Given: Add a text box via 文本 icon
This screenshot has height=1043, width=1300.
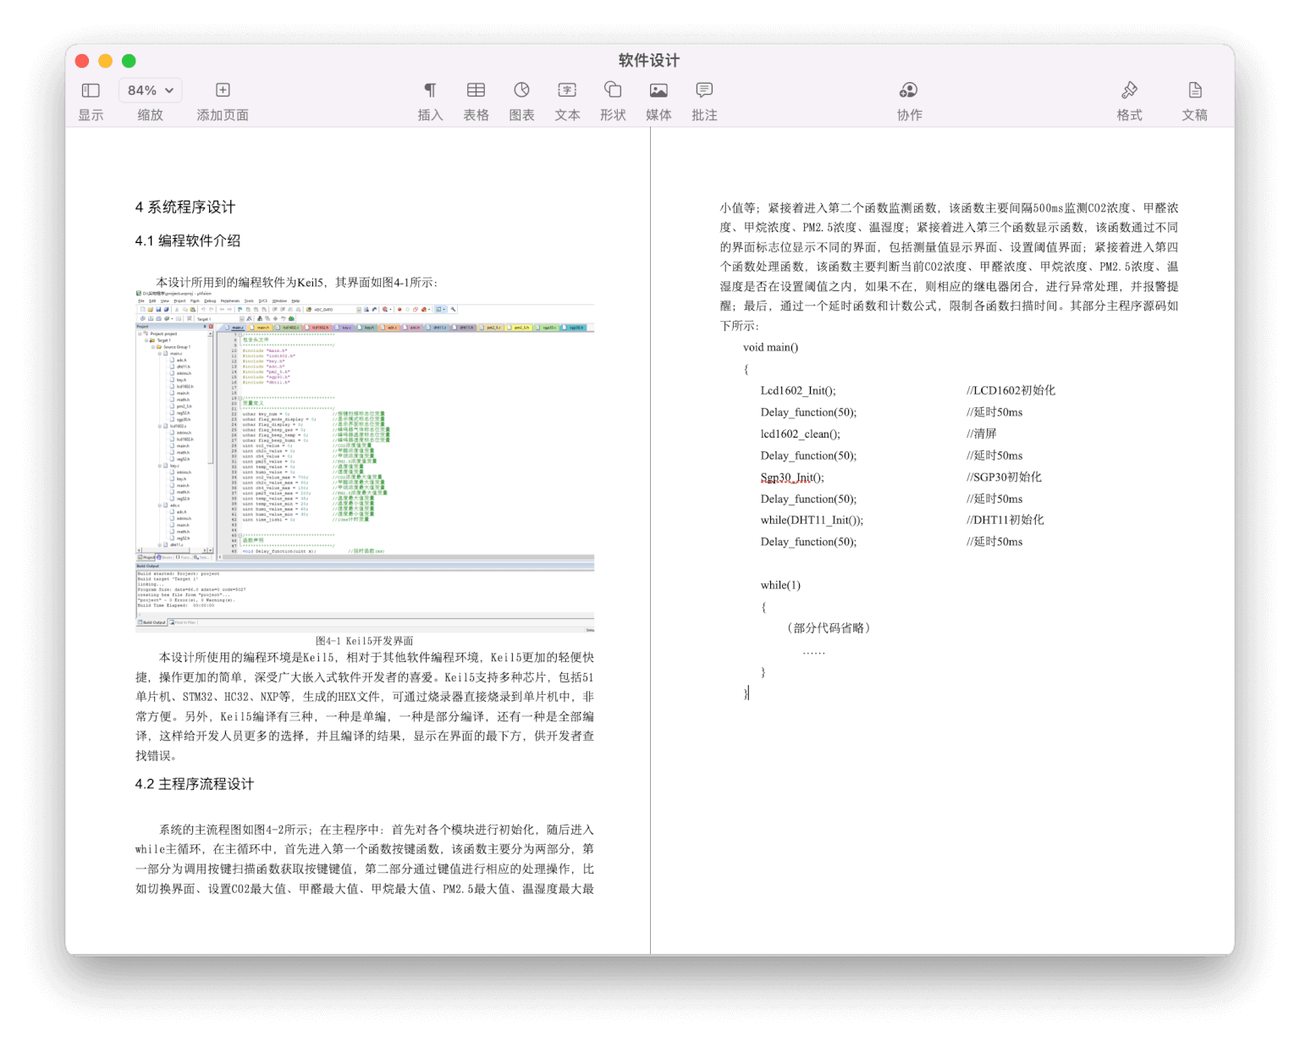Looking at the screenshot, I should click(567, 90).
